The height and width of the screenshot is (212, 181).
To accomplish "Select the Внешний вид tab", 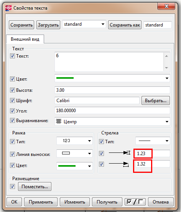I will (25, 39).
